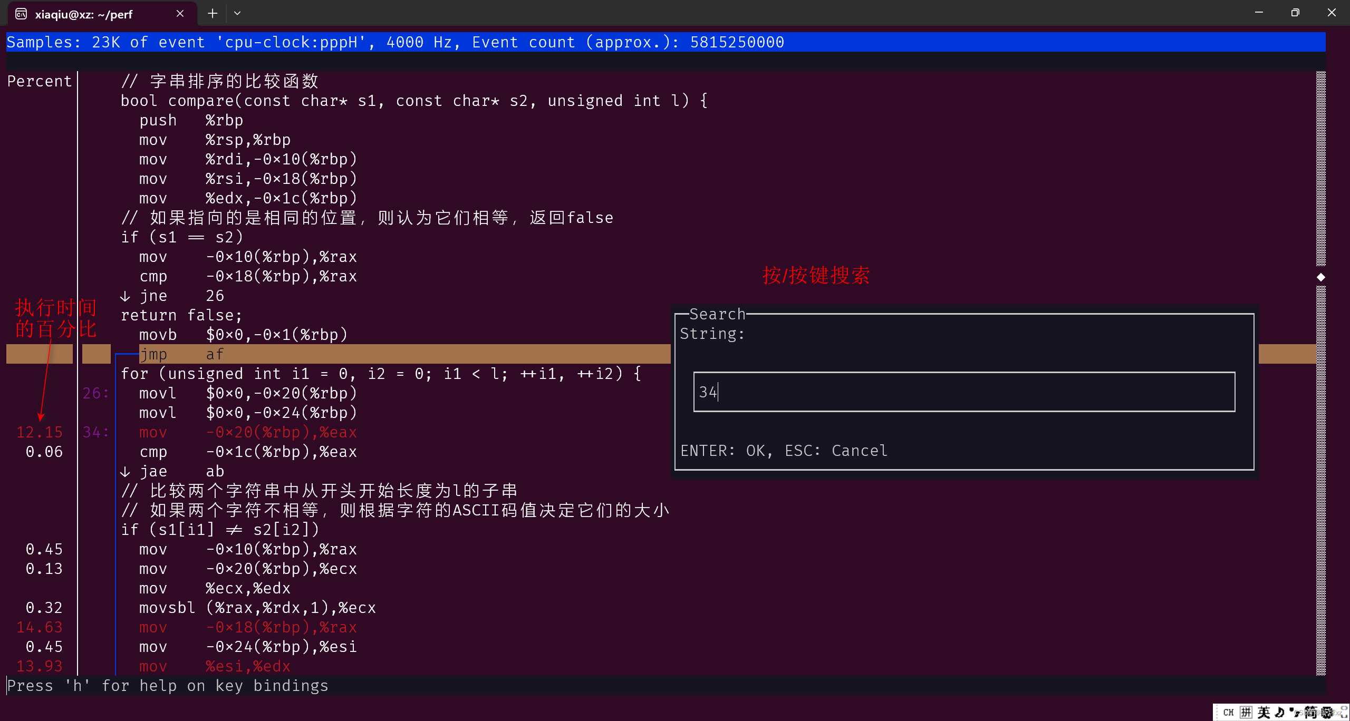Click the 'ENTER: OK, ESC: Cancel' hint text

click(x=784, y=451)
